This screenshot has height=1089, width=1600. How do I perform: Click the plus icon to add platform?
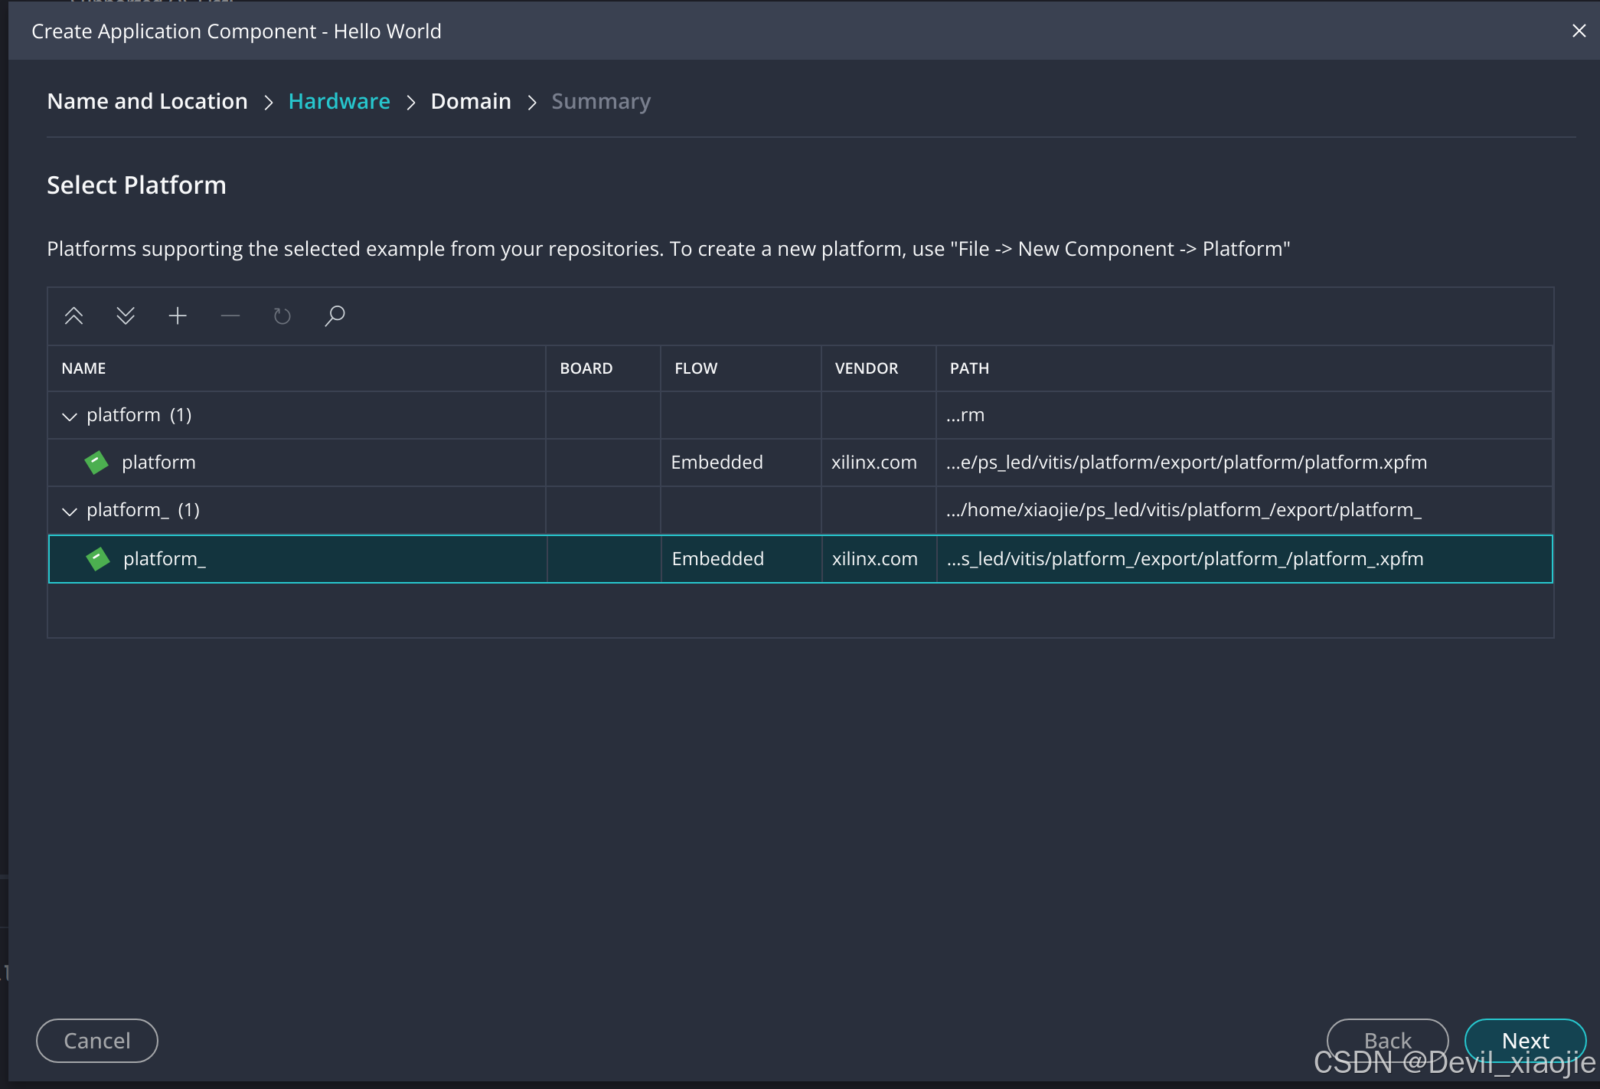pos(178,316)
